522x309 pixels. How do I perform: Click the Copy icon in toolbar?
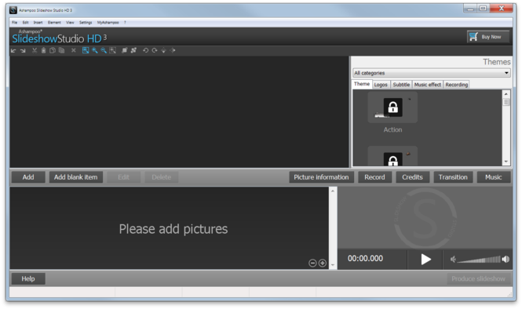[53, 50]
